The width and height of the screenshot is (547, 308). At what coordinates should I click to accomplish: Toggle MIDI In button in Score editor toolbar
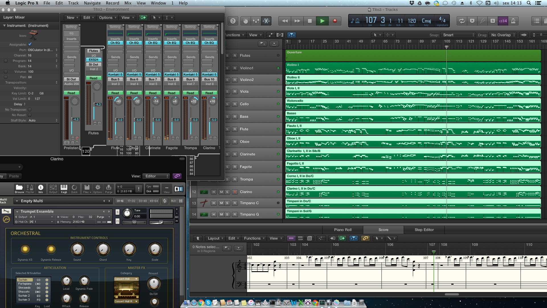click(x=332, y=238)
